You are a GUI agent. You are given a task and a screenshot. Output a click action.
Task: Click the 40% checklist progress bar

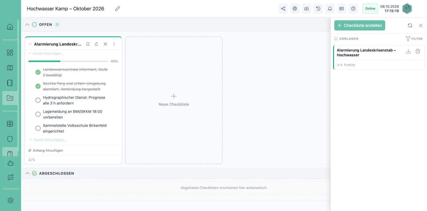click(x=68, y=61)
